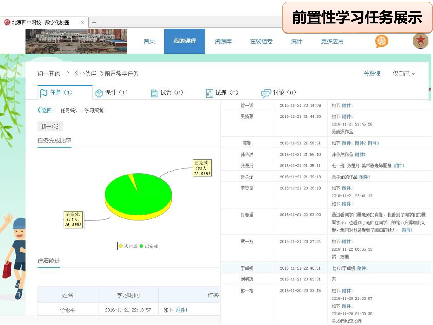The width and height of the screenshot is (433, 325).
Task: Open 更多应用 navigation item
Action: (x=332, y=41)
